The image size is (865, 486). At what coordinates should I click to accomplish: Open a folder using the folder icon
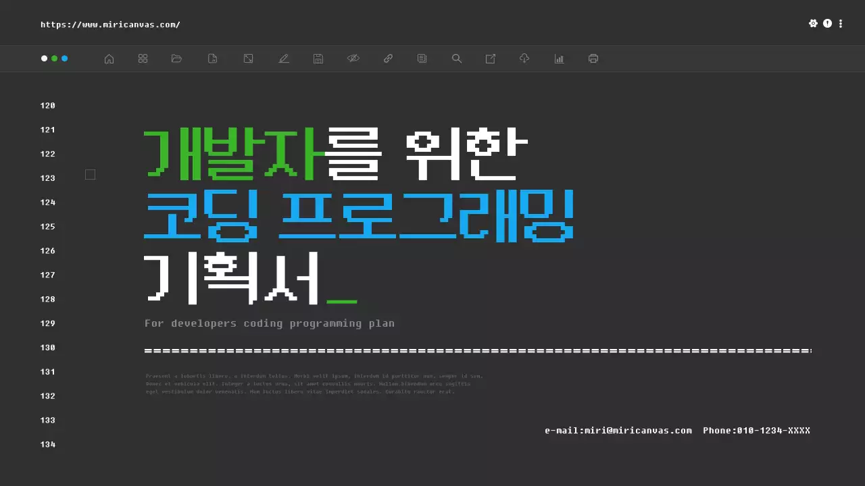[176, 58]
